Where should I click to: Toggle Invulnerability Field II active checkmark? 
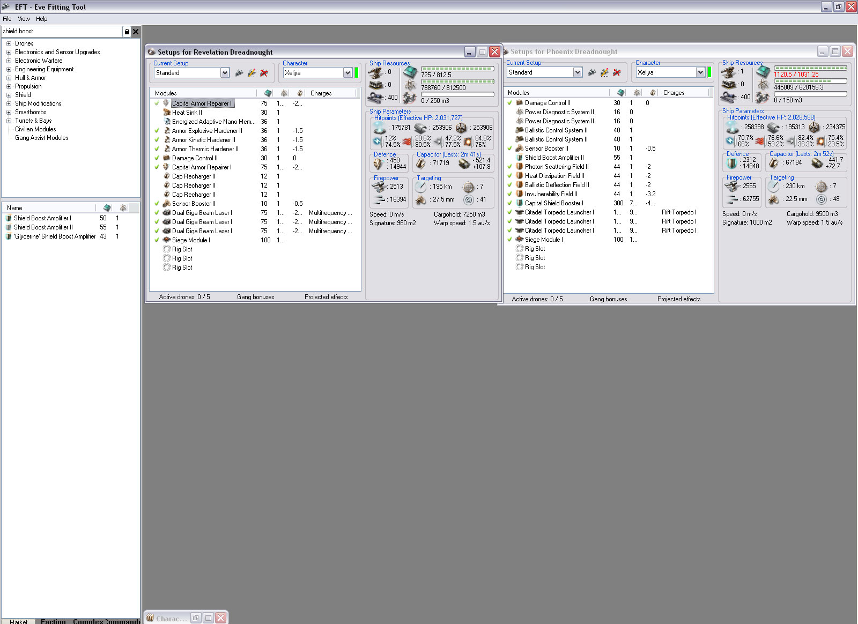(510, 194)
